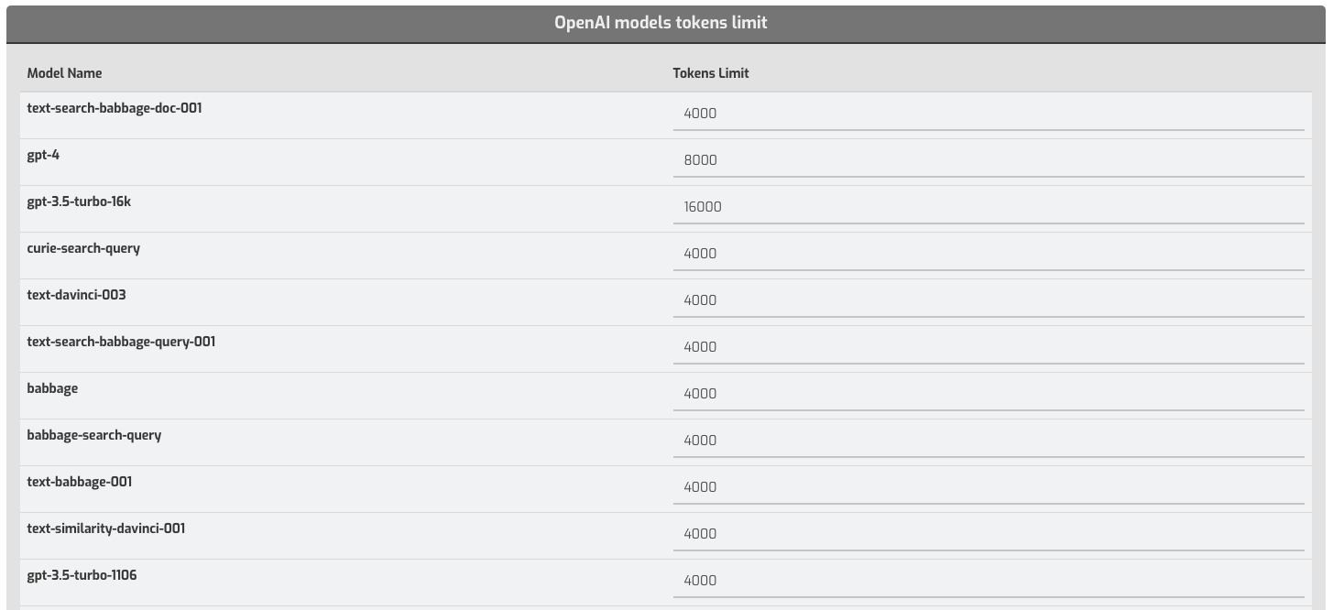Click the text-davinci-003 model name
The height and width of the screenshot is (610, 1333).
(x=76, y=295)
